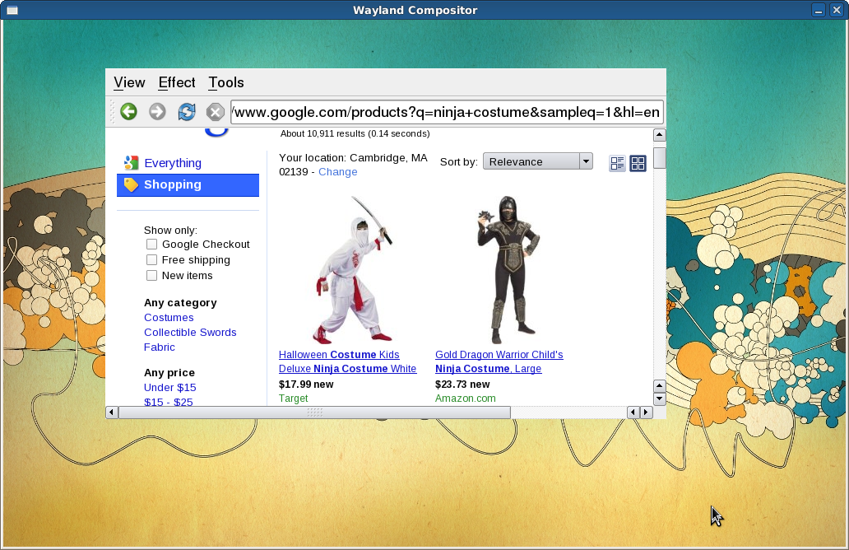Switch to list view of results
Image resolution: width=849 pixels, height=550 pixels.
617,162
